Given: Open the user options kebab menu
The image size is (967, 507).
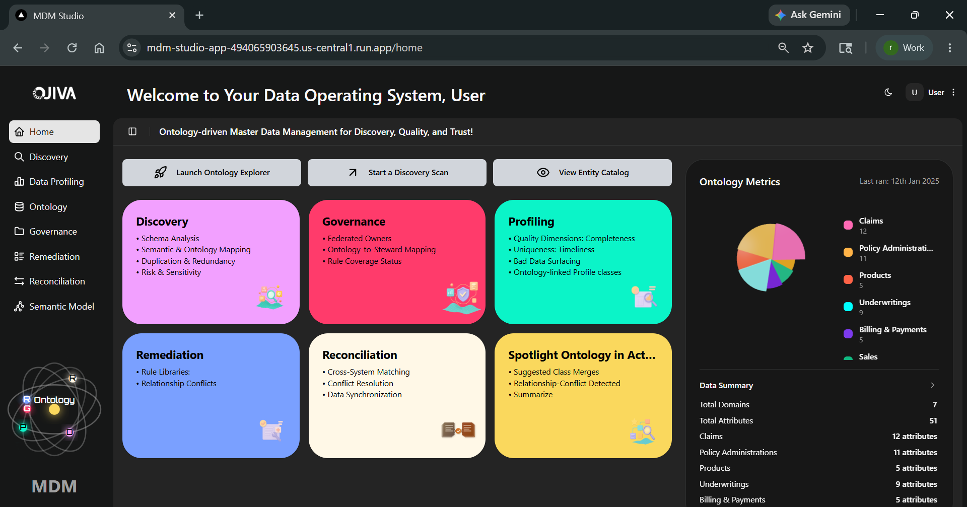Looking at the screenshot, I should coord(953,92).
